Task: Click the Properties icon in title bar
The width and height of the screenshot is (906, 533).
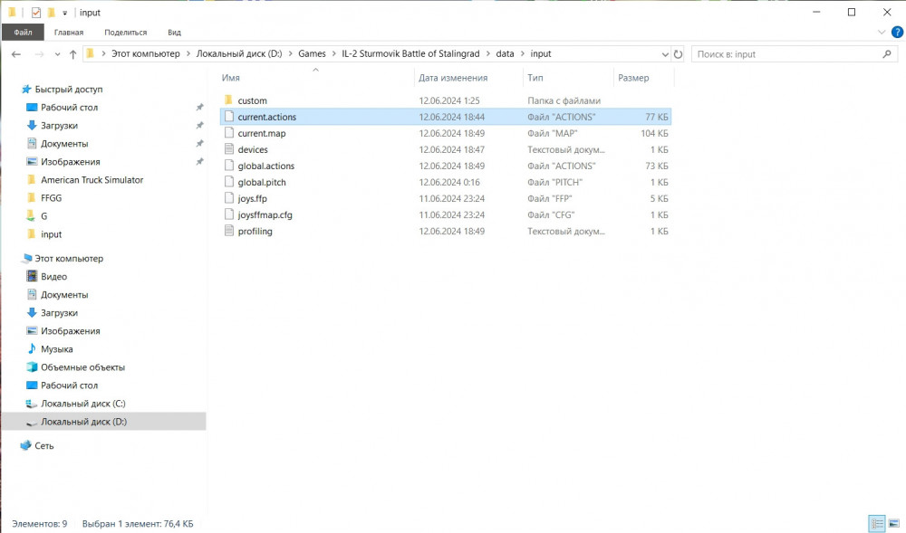Action: [x=36, y=13]
